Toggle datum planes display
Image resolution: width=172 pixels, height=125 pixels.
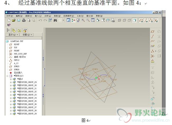point(141,20)
